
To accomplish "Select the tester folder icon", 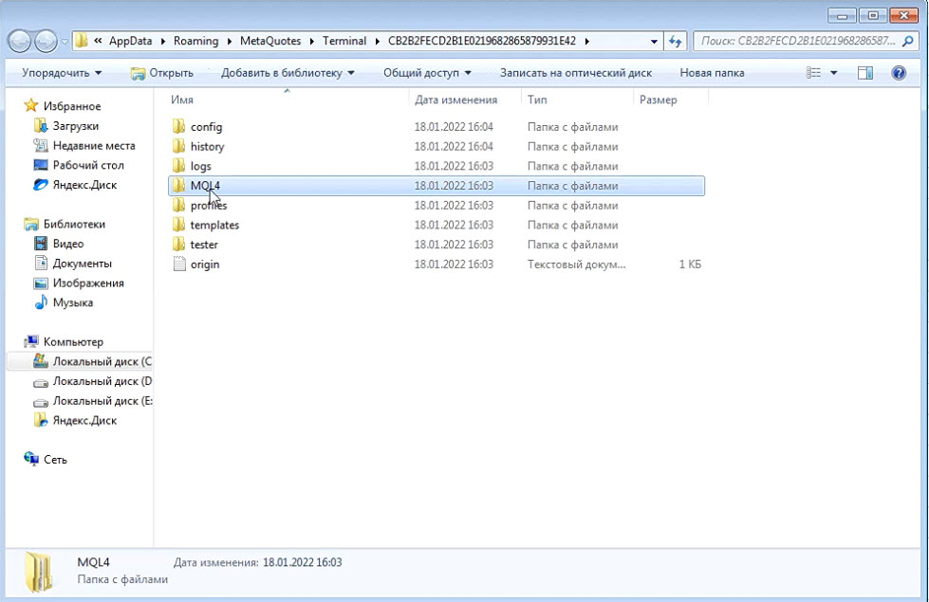I will pos(179,245).
